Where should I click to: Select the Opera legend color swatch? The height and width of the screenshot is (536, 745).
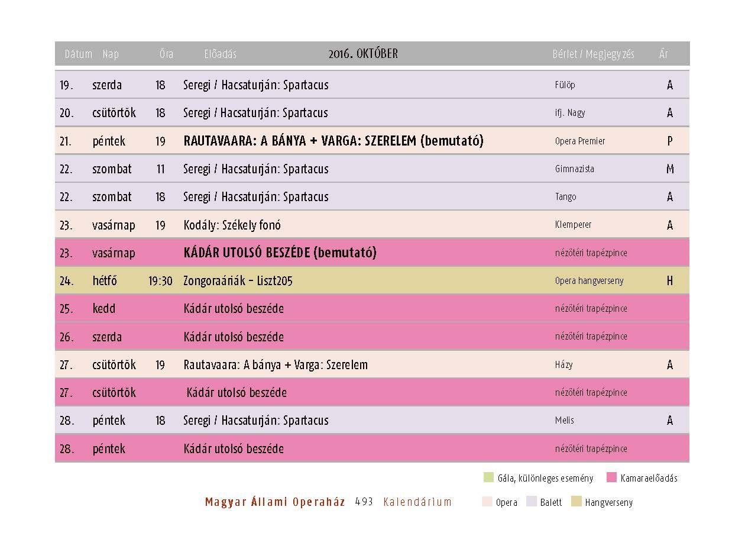click(x=488, y=502)
